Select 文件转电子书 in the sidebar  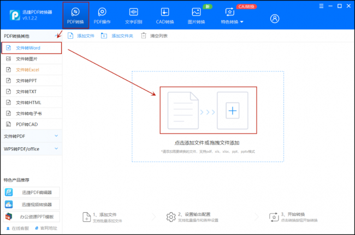point(32,113)
